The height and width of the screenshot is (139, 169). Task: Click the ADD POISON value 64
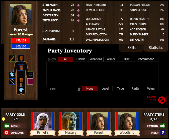coord(163,29)
